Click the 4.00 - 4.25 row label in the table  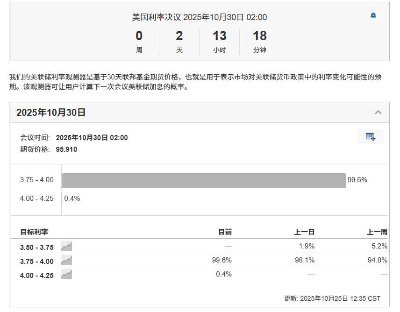point(37,275)
